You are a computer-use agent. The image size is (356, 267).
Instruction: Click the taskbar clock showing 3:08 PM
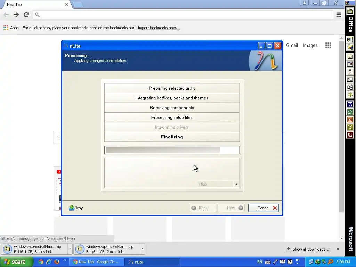(343, 262)
